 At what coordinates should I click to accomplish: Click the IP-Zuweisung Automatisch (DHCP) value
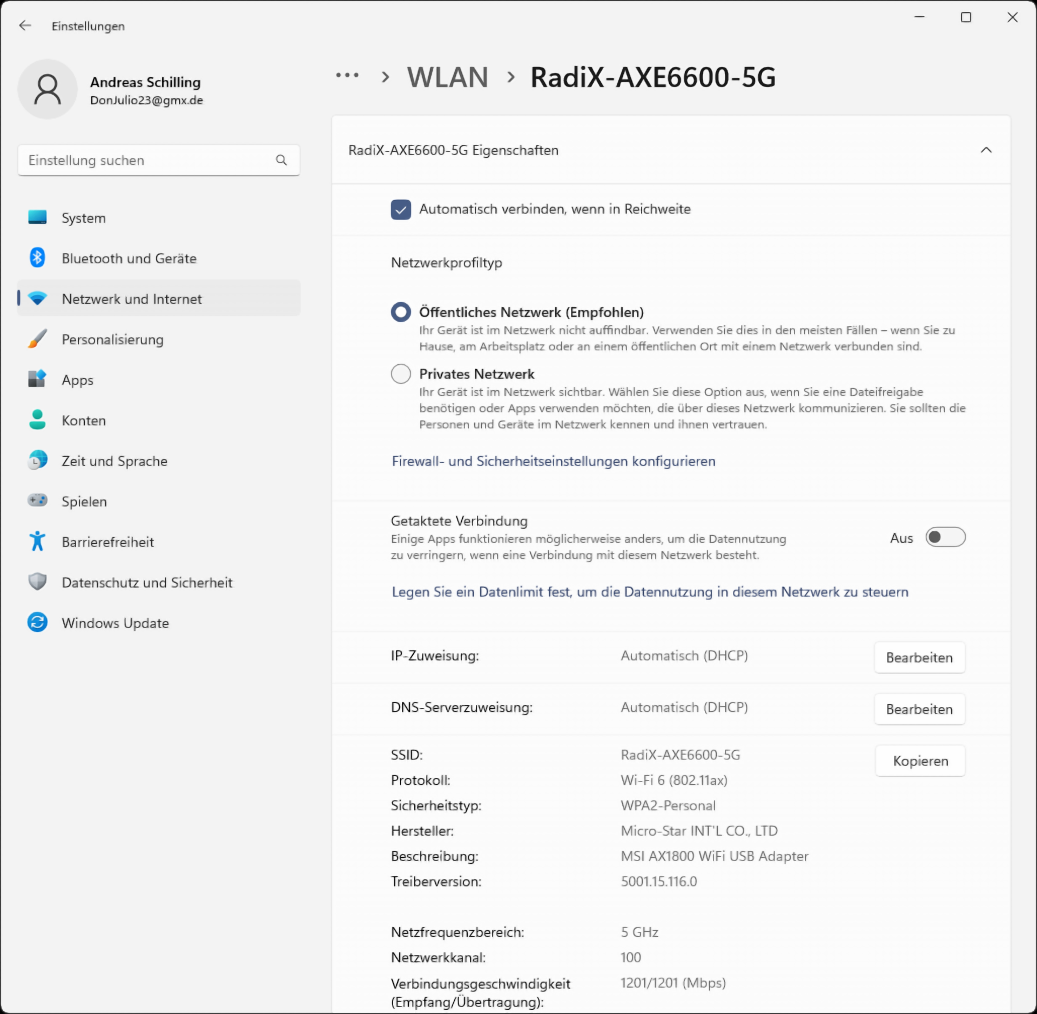(x=684, y=656)
